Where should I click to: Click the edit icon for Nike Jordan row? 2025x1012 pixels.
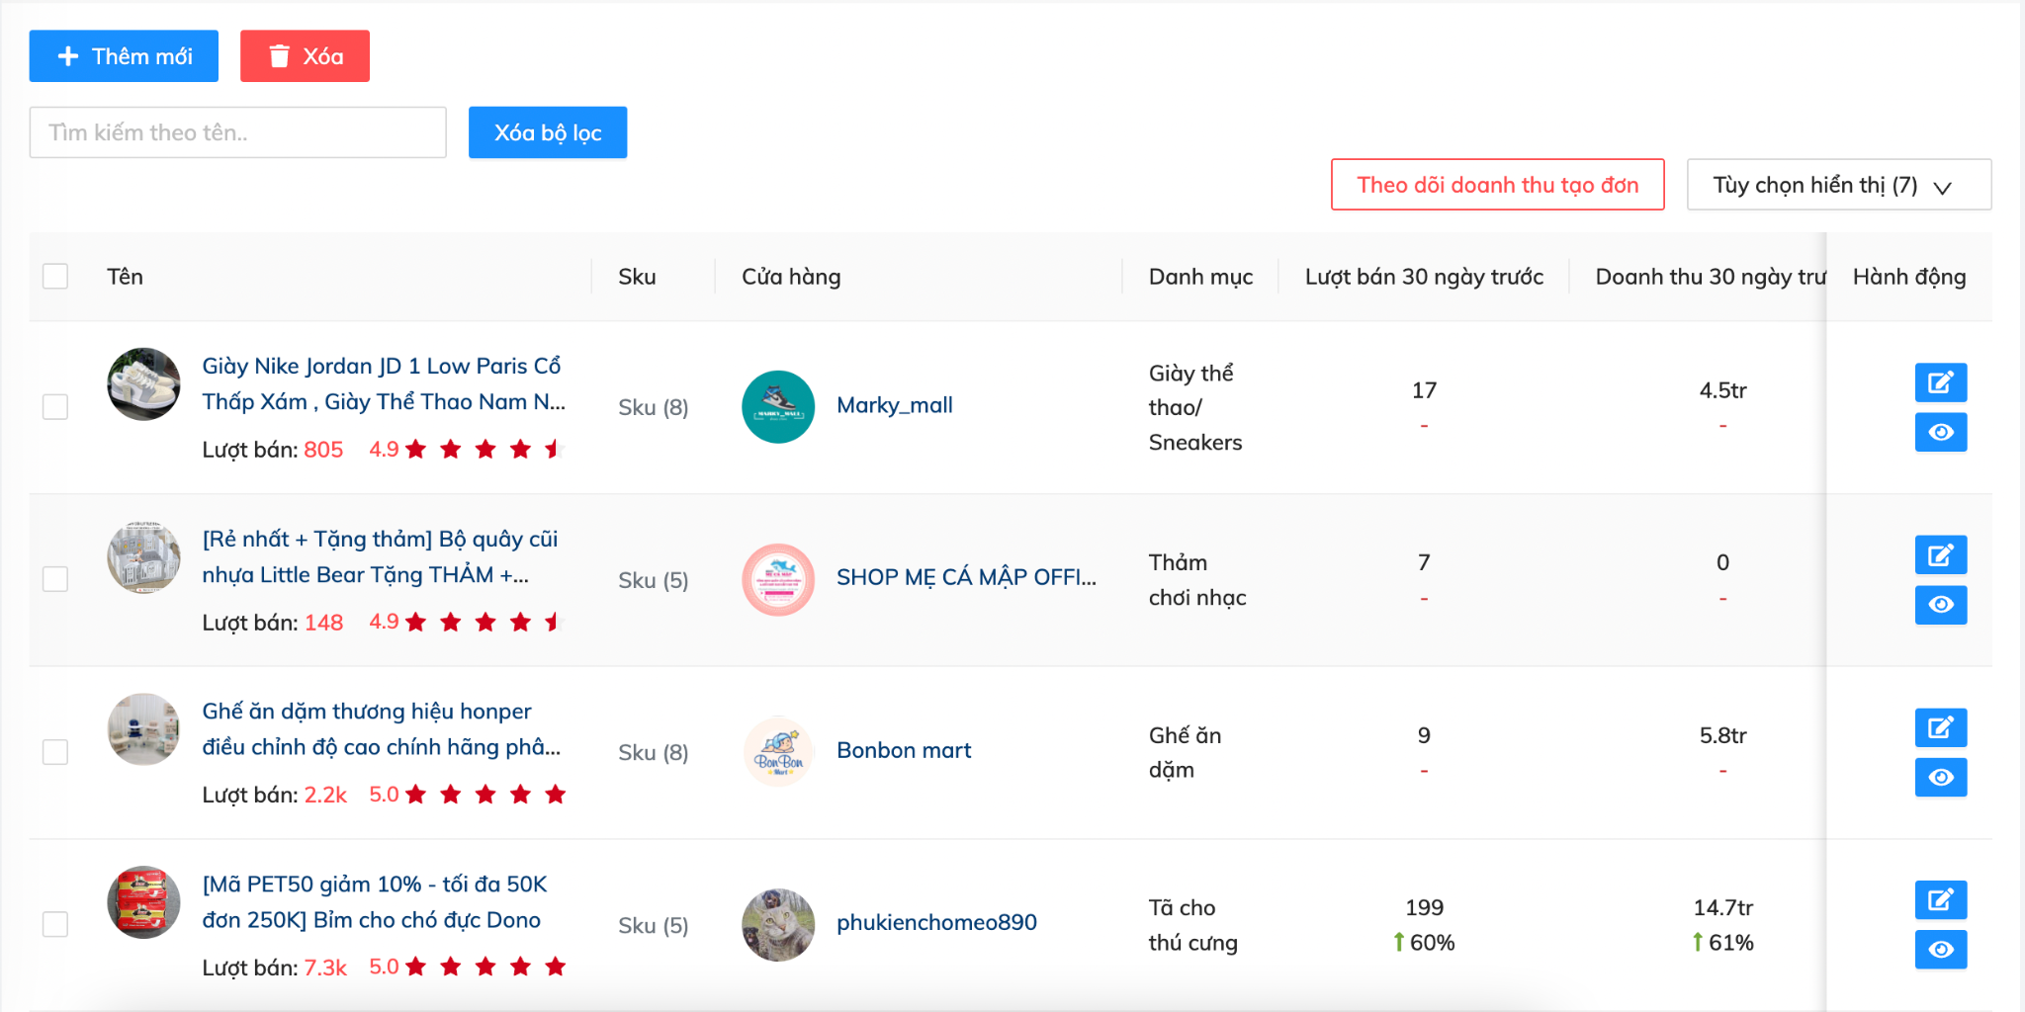1940,382
